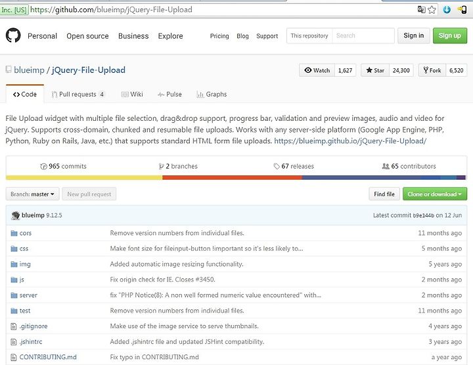This screenshot has height=365, width=473.
Task: Open the js folder icon
Action: coord(14,280)
